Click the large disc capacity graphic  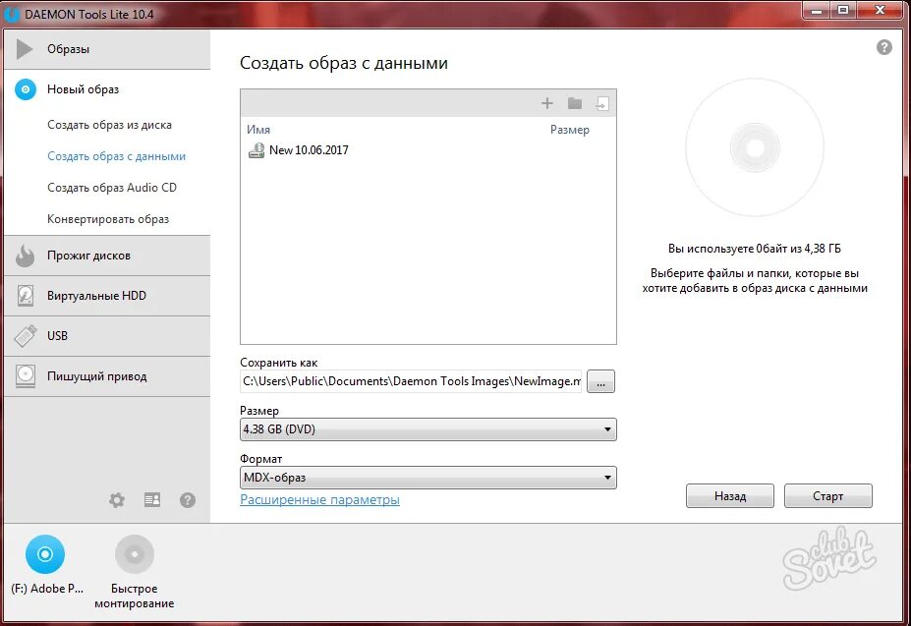tap(755, 147)
